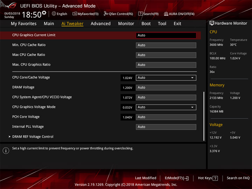Select Max CPU Cache Ratio Auto field
The width and height of the screenshot is (252, 189).
click(166, 55)
